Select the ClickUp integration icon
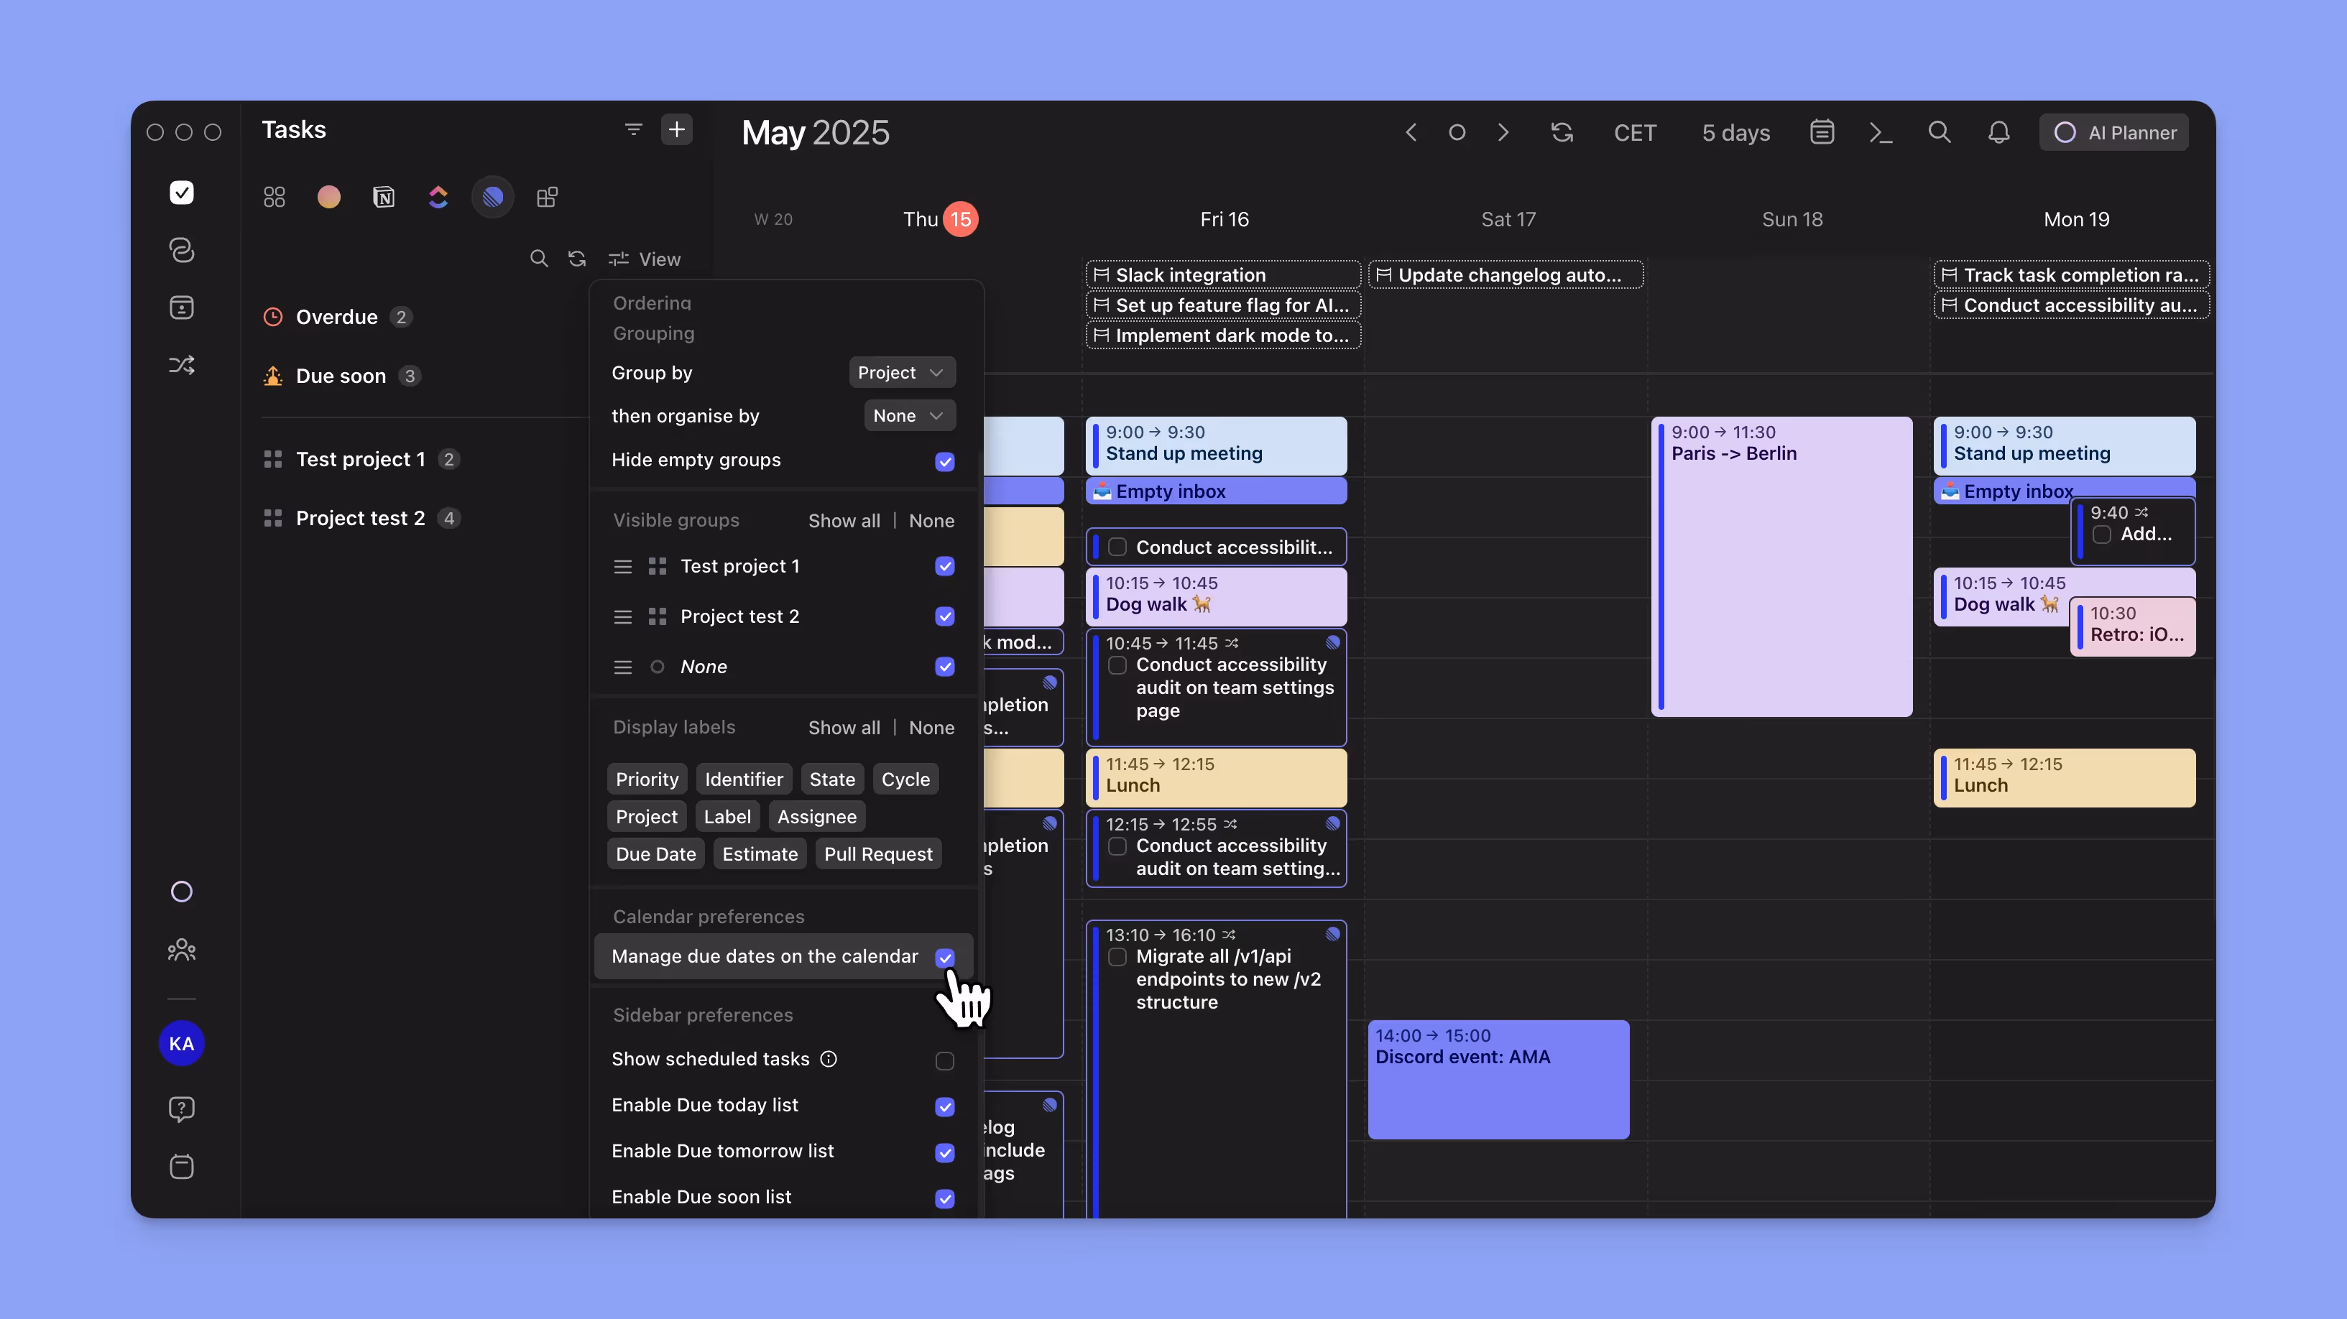The image size is (2347, 1319). coord(438,197)
